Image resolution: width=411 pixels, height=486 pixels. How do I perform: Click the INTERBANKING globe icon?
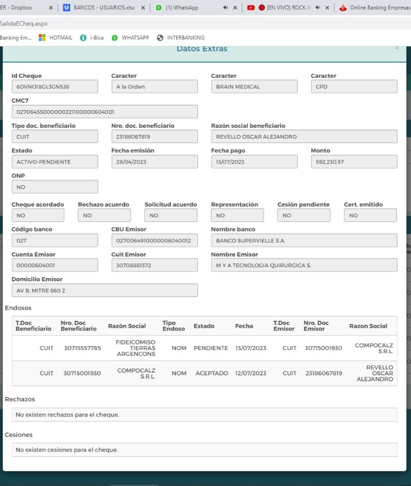coord(160,37)
